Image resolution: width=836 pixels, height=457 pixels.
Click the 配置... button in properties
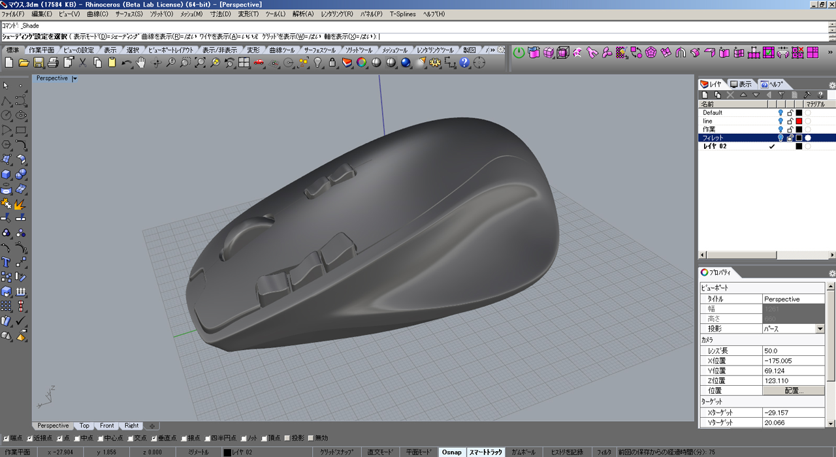[794, 390]
